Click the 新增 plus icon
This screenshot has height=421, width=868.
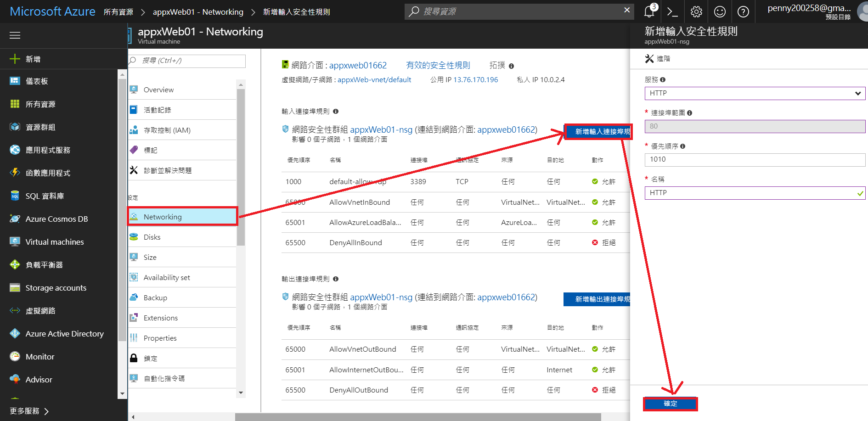(x=15, y=59)
